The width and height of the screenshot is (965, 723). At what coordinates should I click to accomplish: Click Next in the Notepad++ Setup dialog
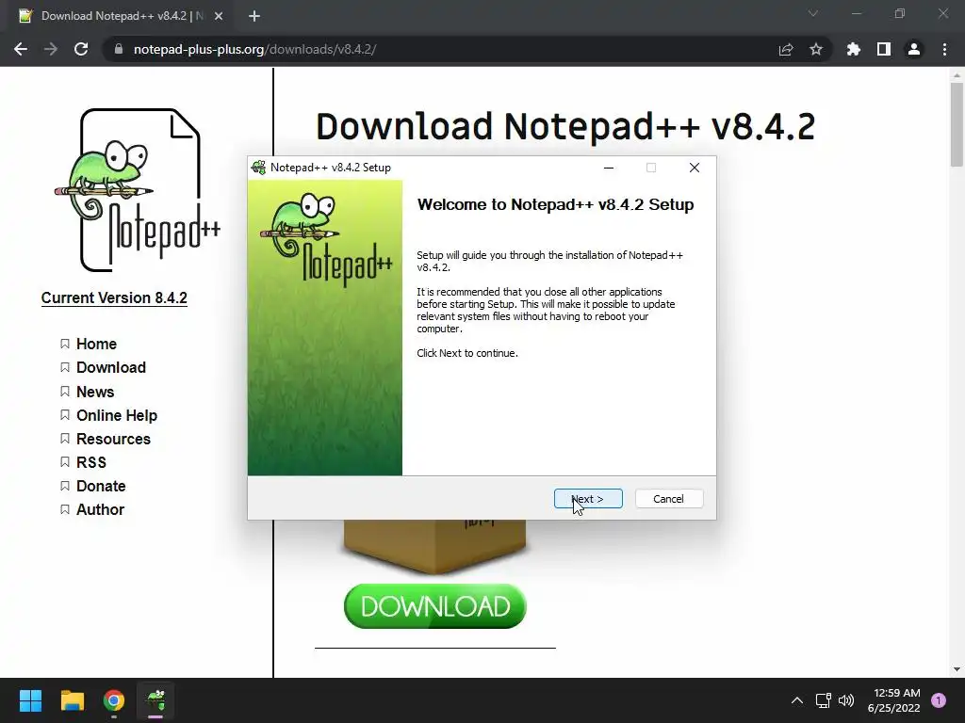588,499
